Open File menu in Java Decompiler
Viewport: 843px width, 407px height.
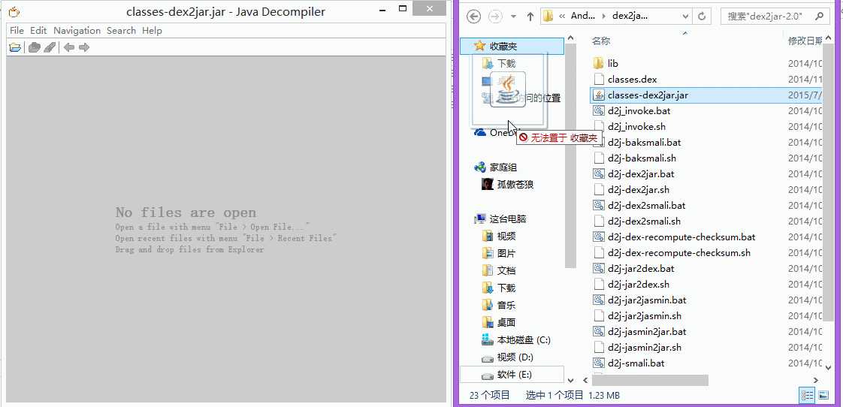[17, 31]
